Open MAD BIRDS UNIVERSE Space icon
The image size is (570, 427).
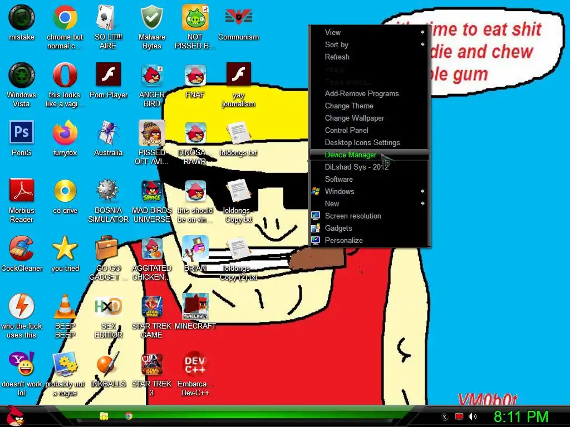click(x=151, y=191)
